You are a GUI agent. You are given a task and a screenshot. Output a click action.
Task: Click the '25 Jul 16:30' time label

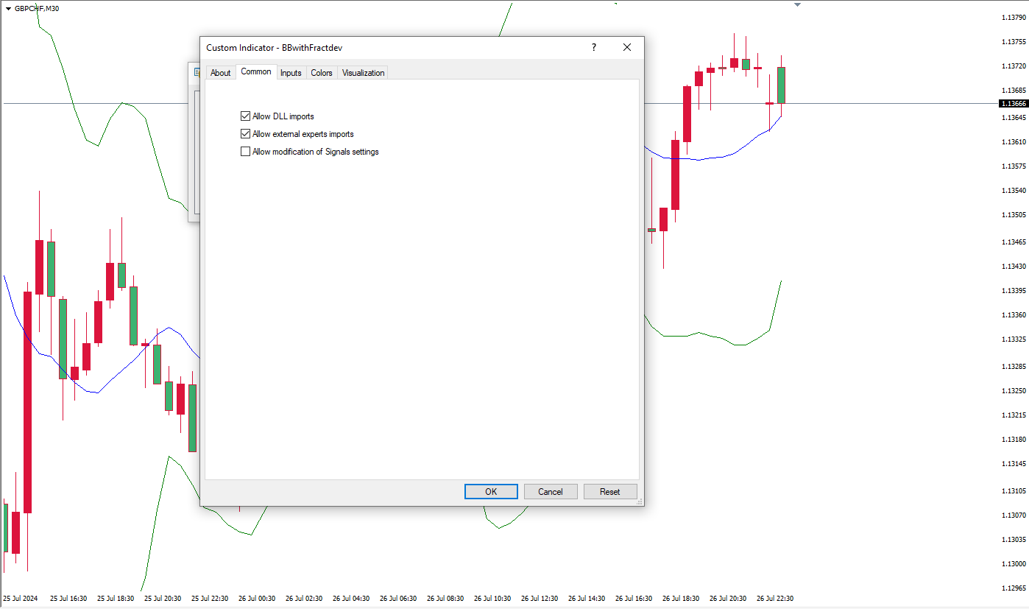pos(68,599)
